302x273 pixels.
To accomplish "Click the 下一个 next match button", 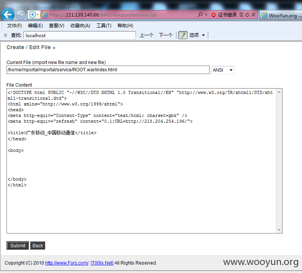I will tap(166, 35).
